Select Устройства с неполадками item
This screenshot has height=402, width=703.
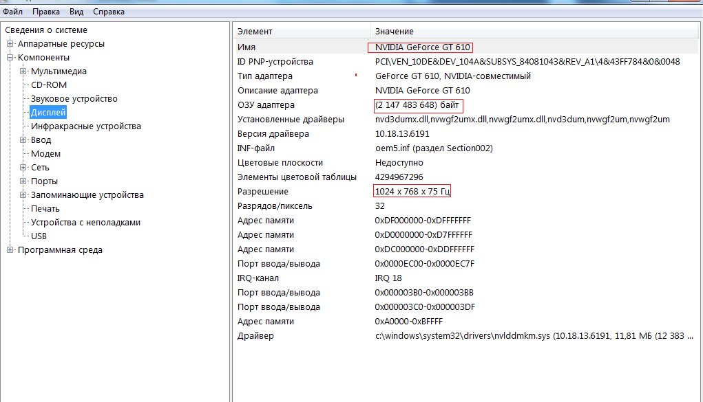(85, 223)
